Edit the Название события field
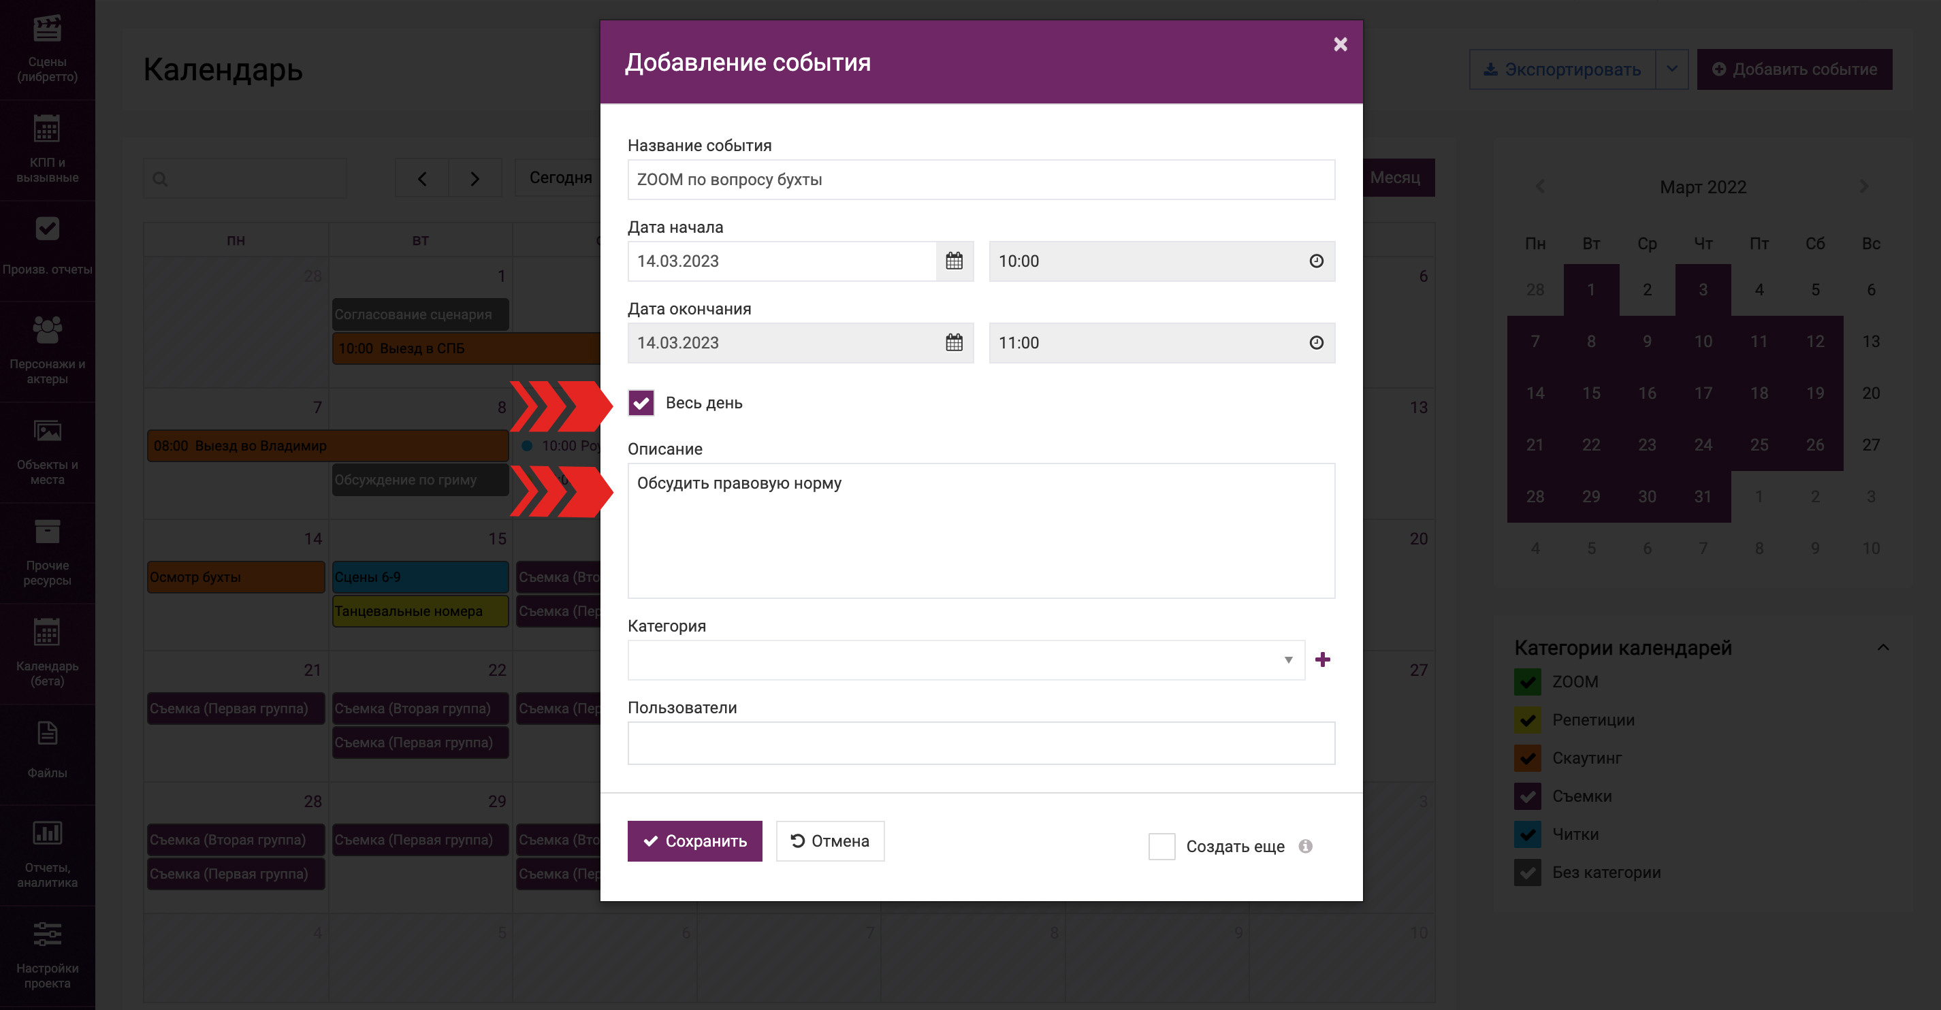1941x1010 pixels. (981, 179)
